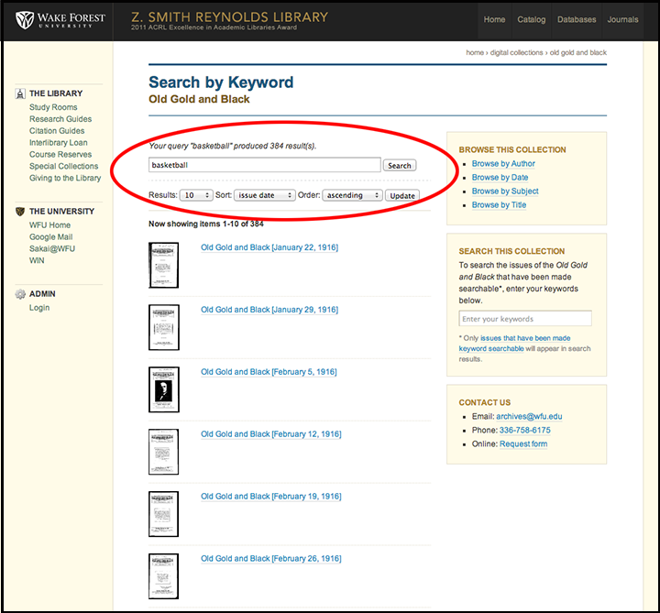The image size is (660, 613).
Task: Open the Order ascending dropdown
Action: click(352, 195)
